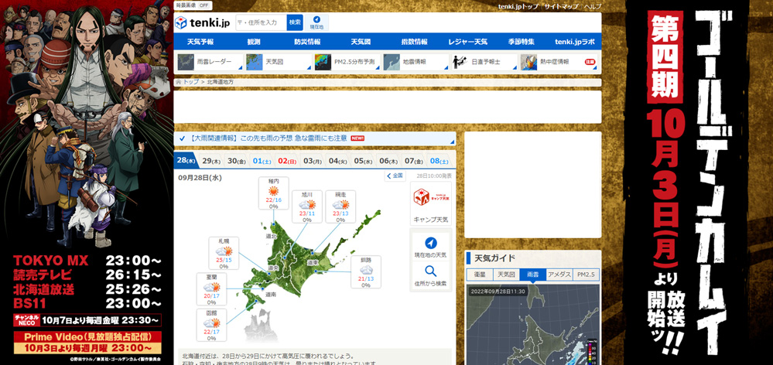
Task: Open the ゴールデンカムイ 第四期 title ad
Action: tap(688, 182)
